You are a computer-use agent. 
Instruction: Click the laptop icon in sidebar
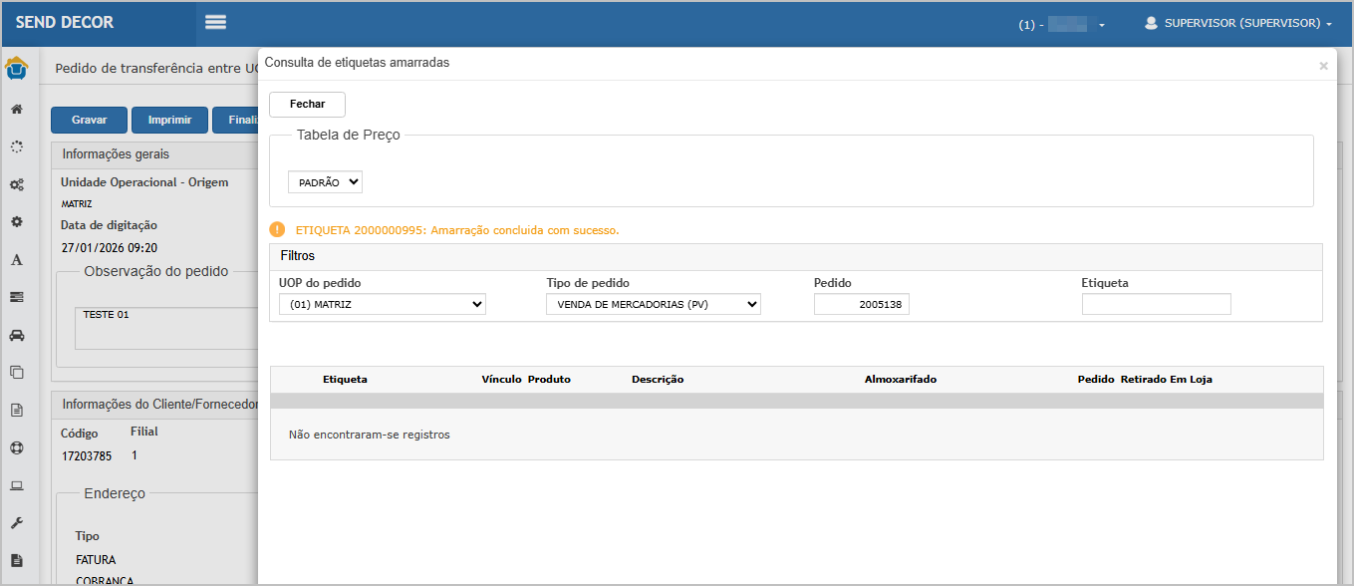[x=17, y=485]
